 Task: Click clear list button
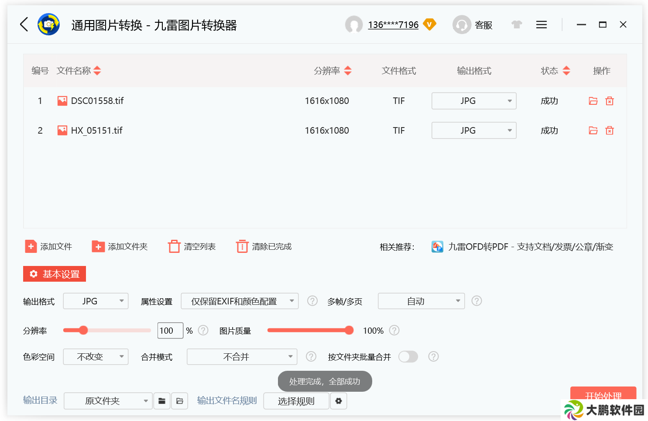[192, 247]
